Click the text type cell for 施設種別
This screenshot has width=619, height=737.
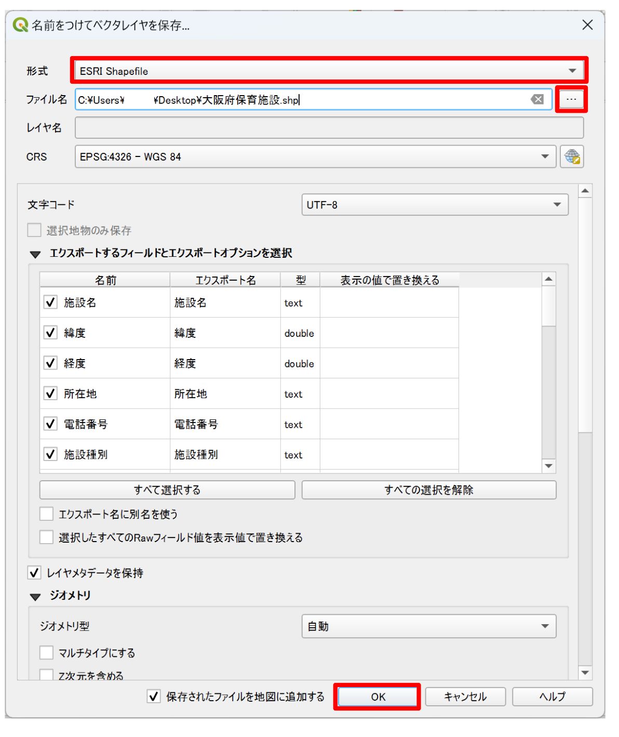tap(300, 455)
